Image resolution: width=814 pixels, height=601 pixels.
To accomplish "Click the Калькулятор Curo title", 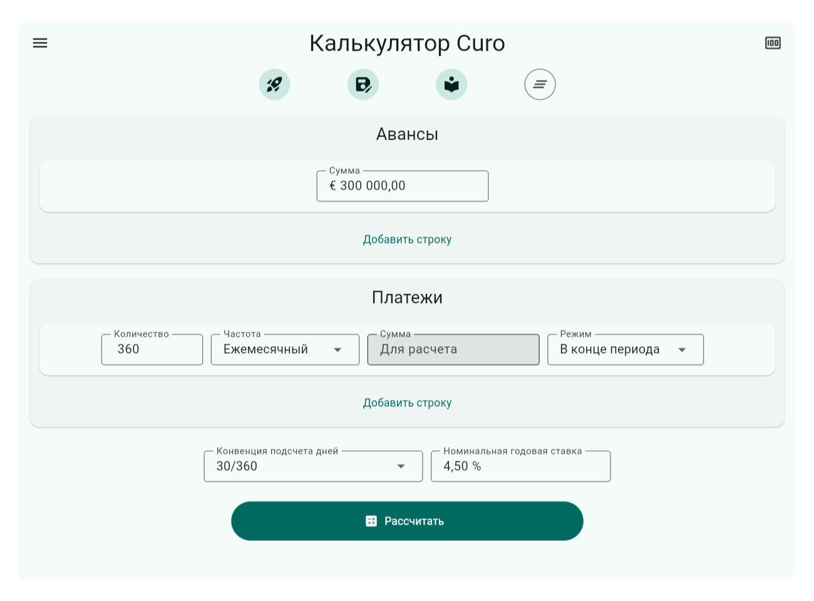I will [x=407, y=43].
